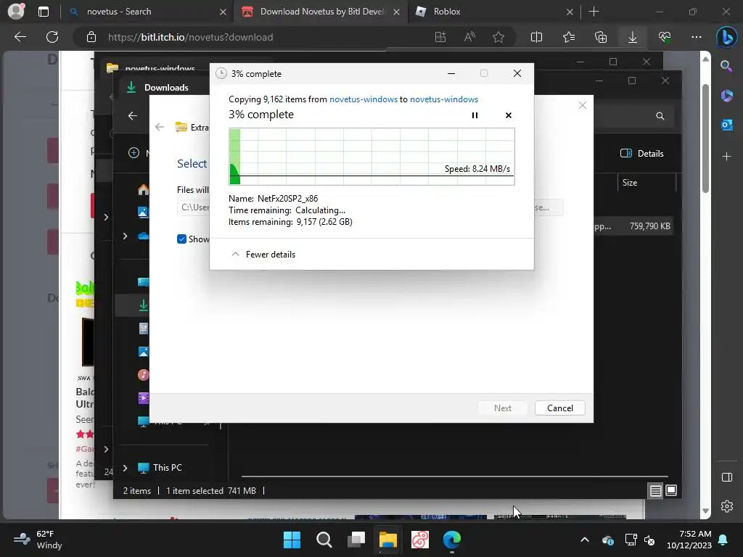Open taskbar Search
Screen dimensions: 743x557
(x=324, y=540)
